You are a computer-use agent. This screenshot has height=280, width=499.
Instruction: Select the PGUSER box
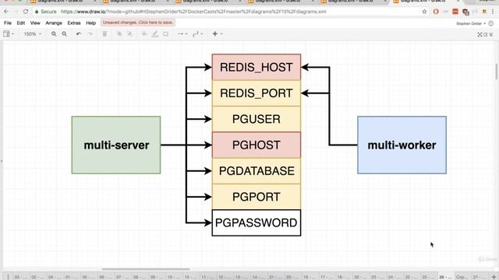257,119
